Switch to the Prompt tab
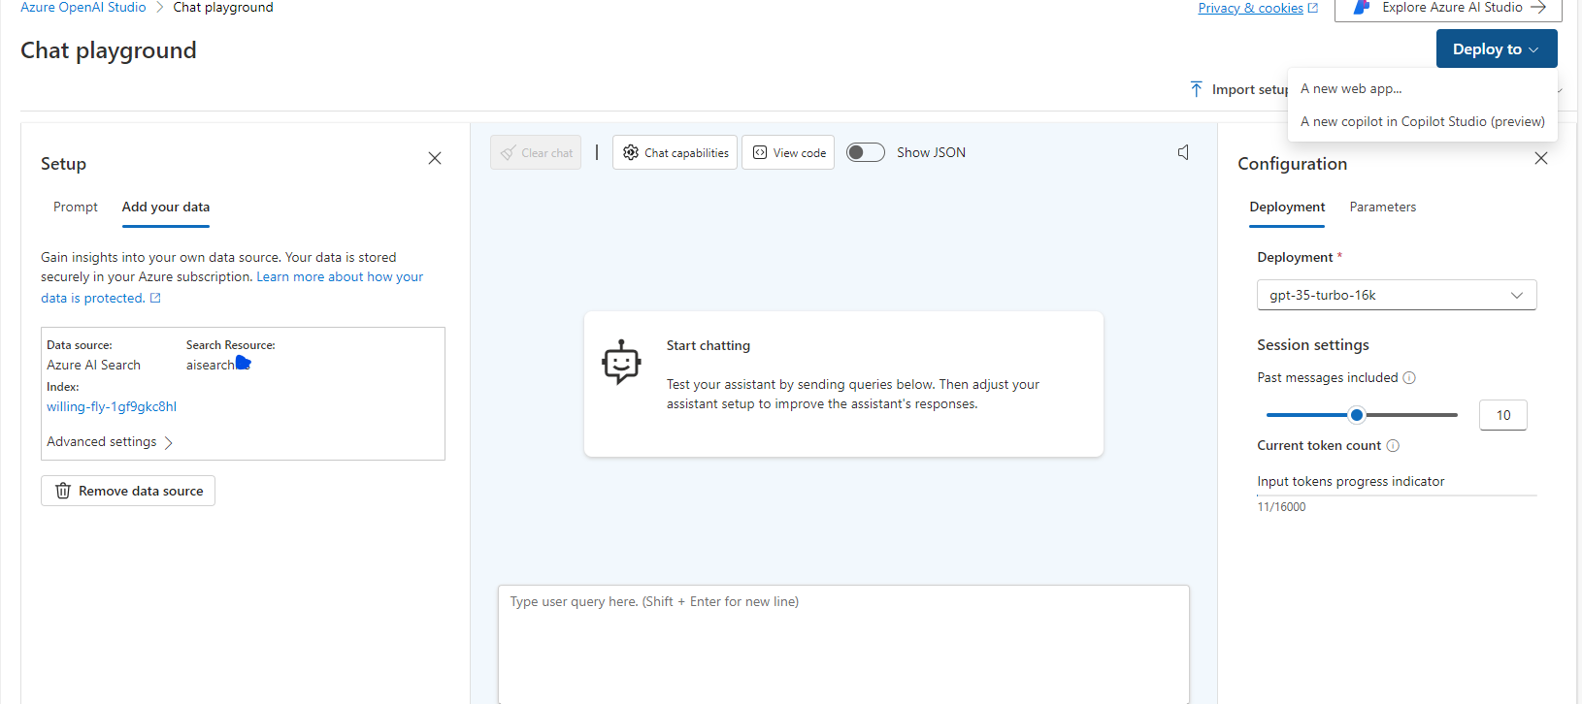This screenshot has height=704, width=1582. tap(76, 207)
